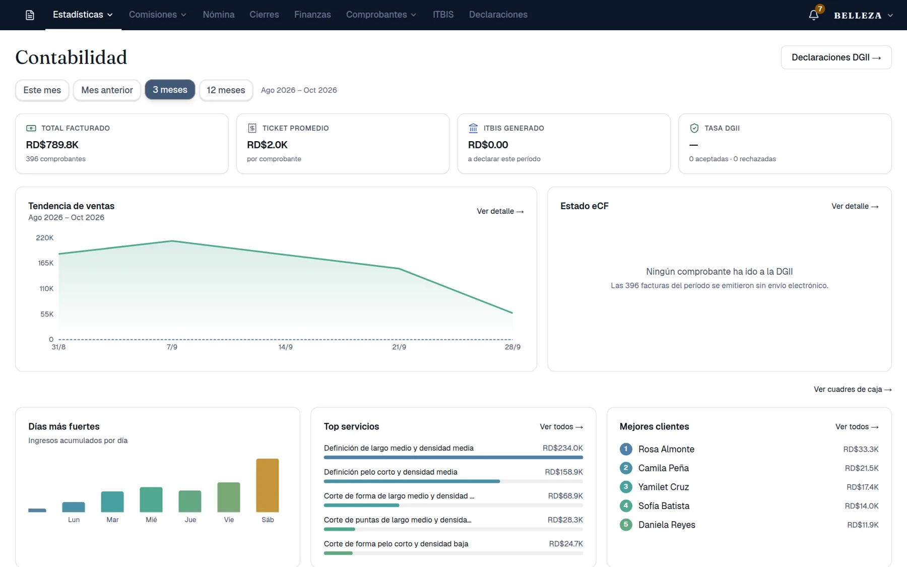
Task: Click client name Rosa Almonte
Action: point(666,449)
